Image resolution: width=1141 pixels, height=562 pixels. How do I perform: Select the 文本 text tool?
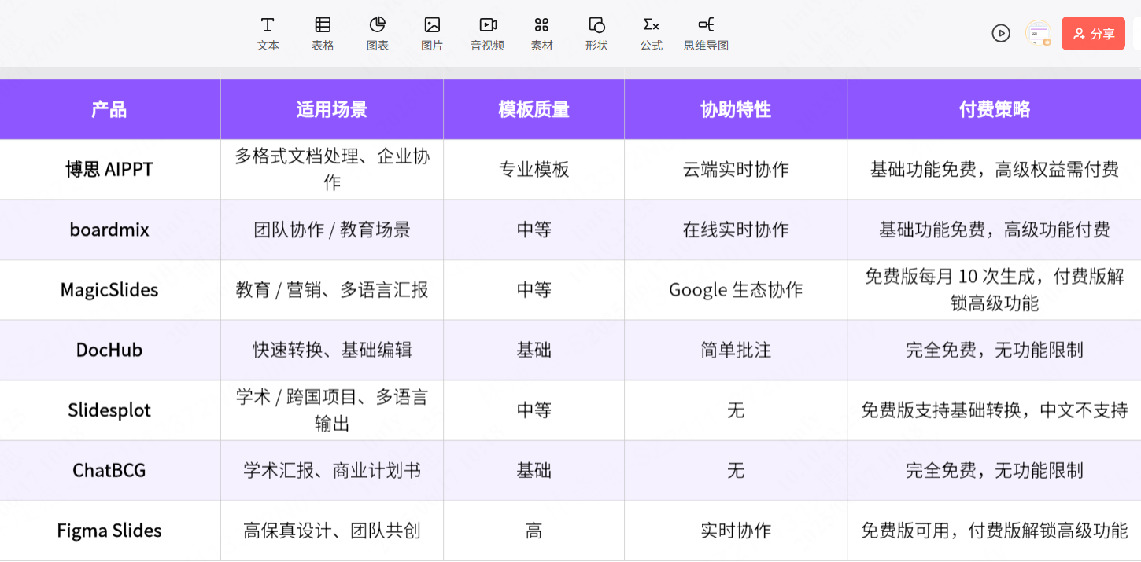tap(268, 34)
